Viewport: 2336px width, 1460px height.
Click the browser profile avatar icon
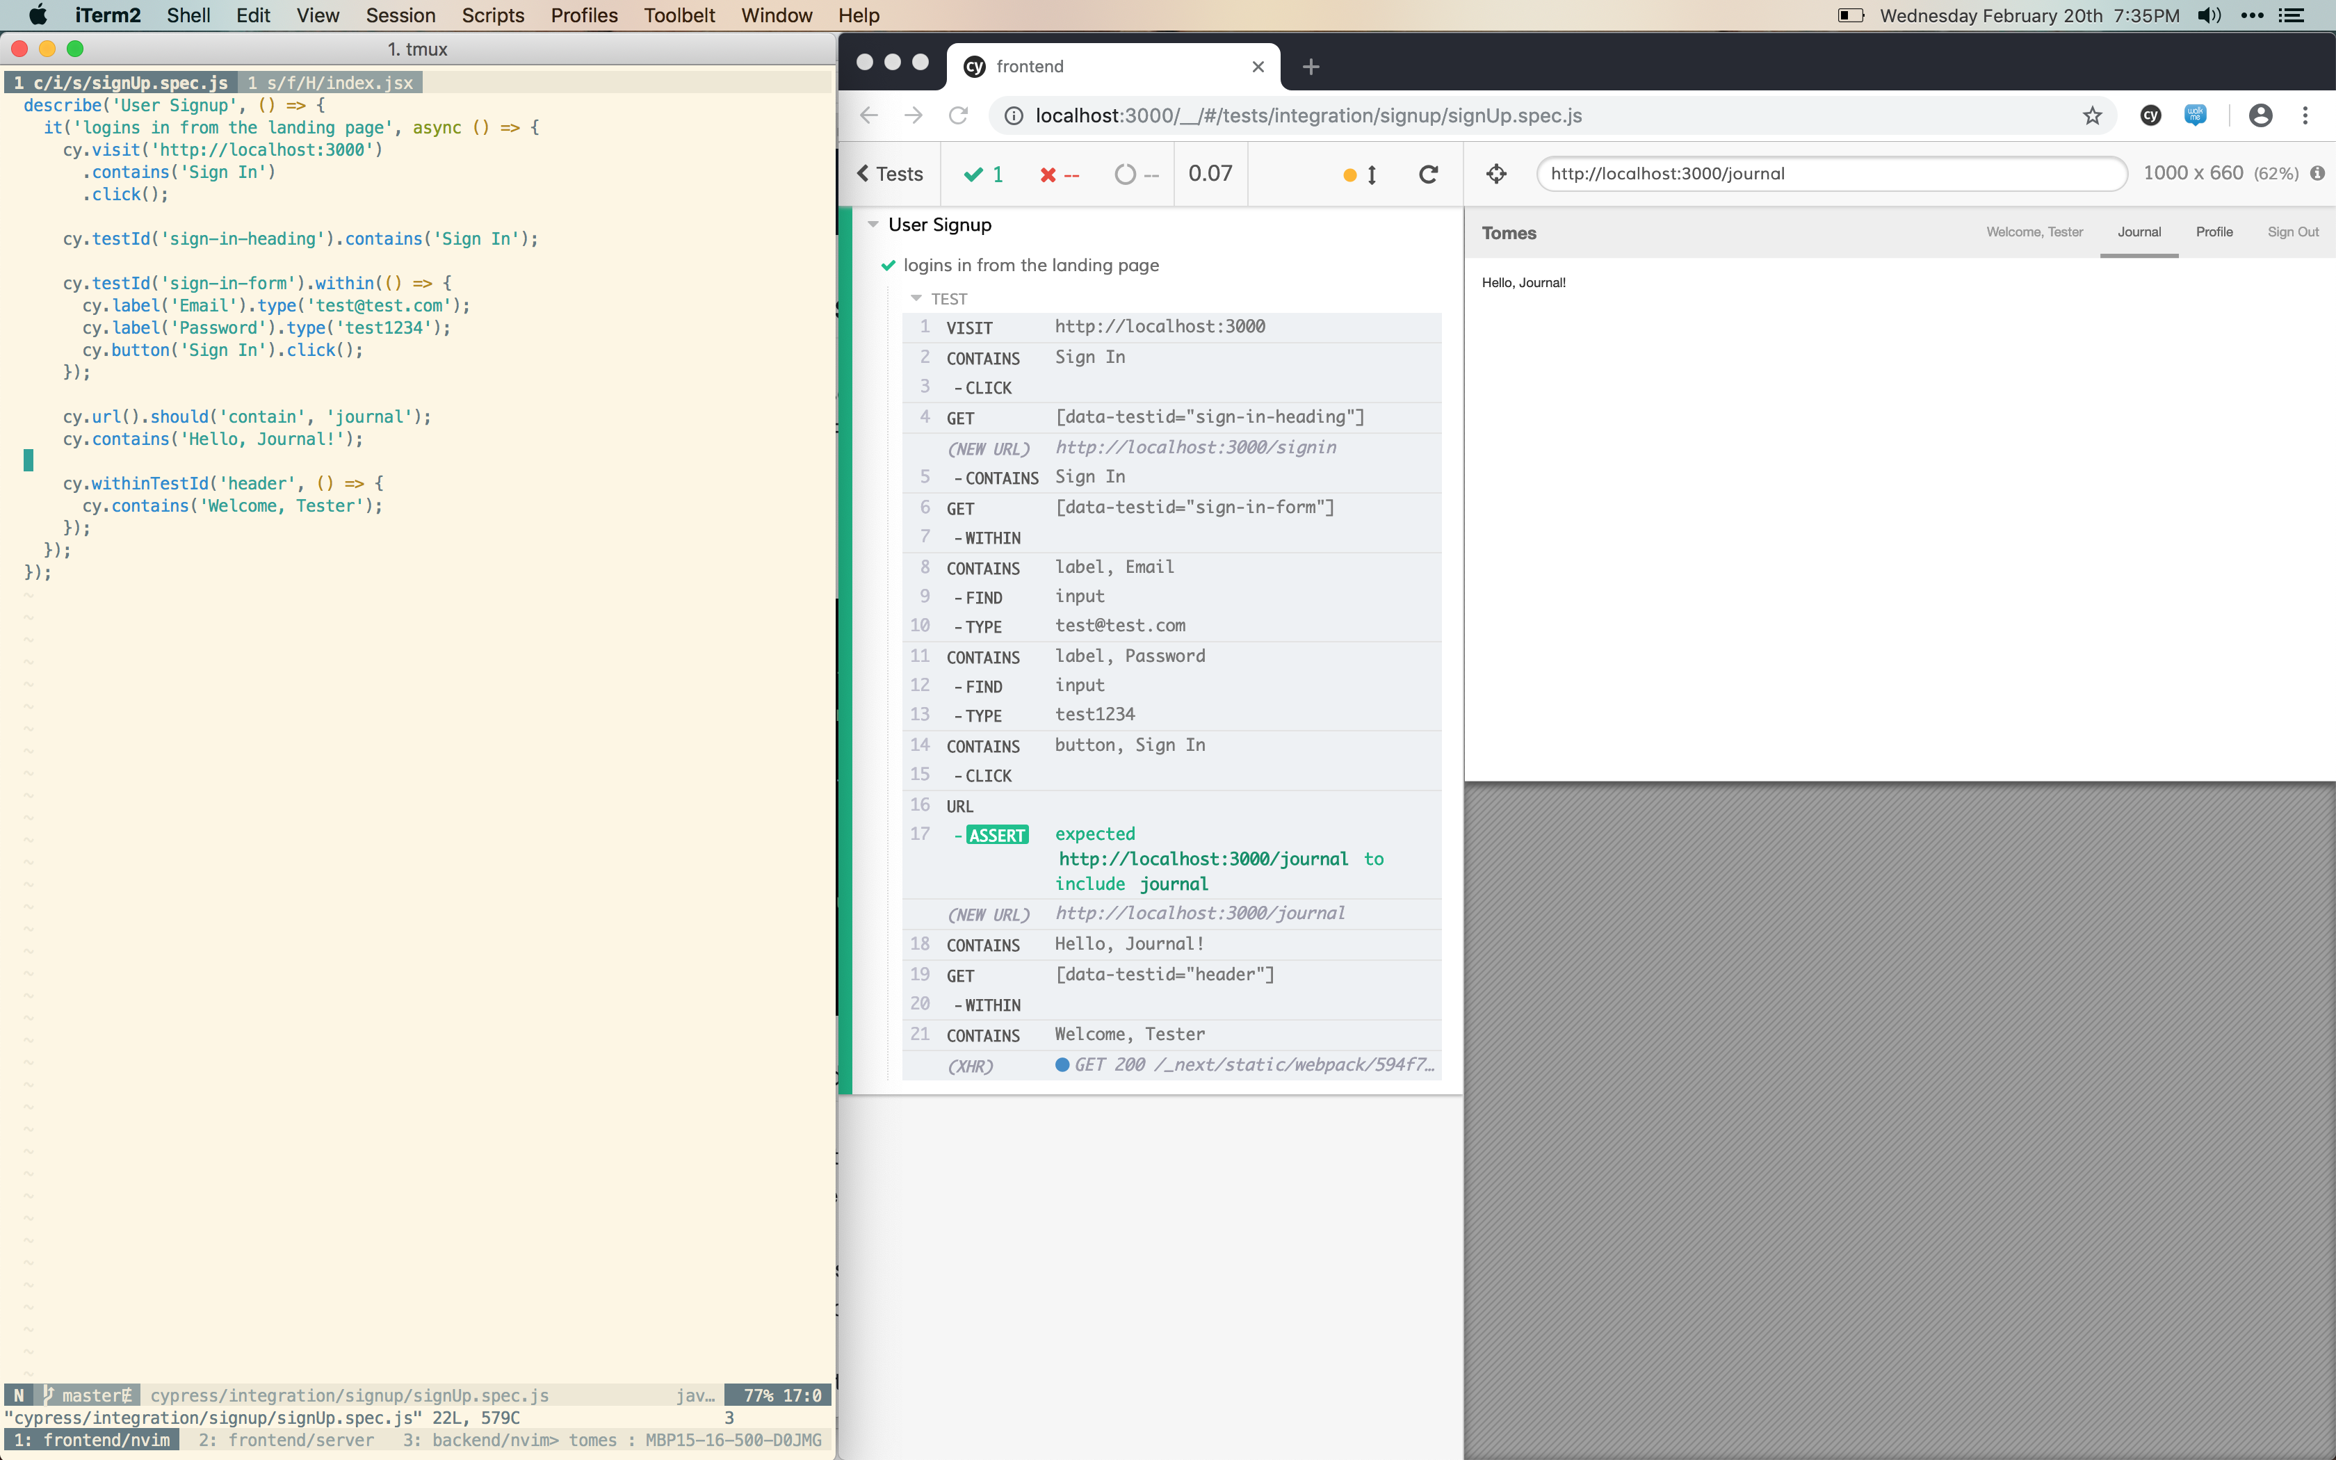(2261, 115)
